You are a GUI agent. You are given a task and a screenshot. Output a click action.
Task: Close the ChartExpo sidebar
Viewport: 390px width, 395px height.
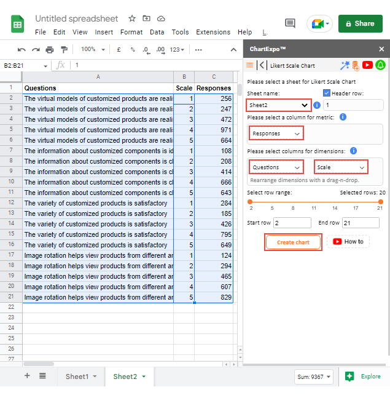click(x=381, y=49)
